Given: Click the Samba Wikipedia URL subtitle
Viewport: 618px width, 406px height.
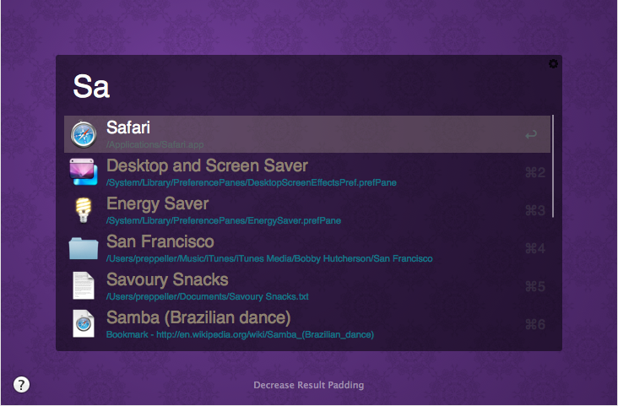Looking at the screenshot, I should pyautogui.click(x=240, y=335).
